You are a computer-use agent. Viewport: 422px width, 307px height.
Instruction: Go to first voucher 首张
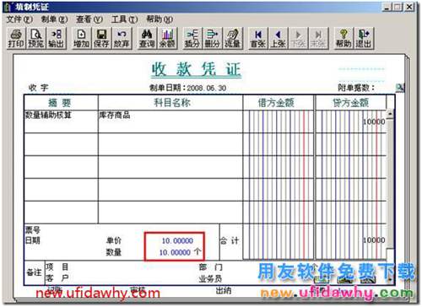pos(258,38)
